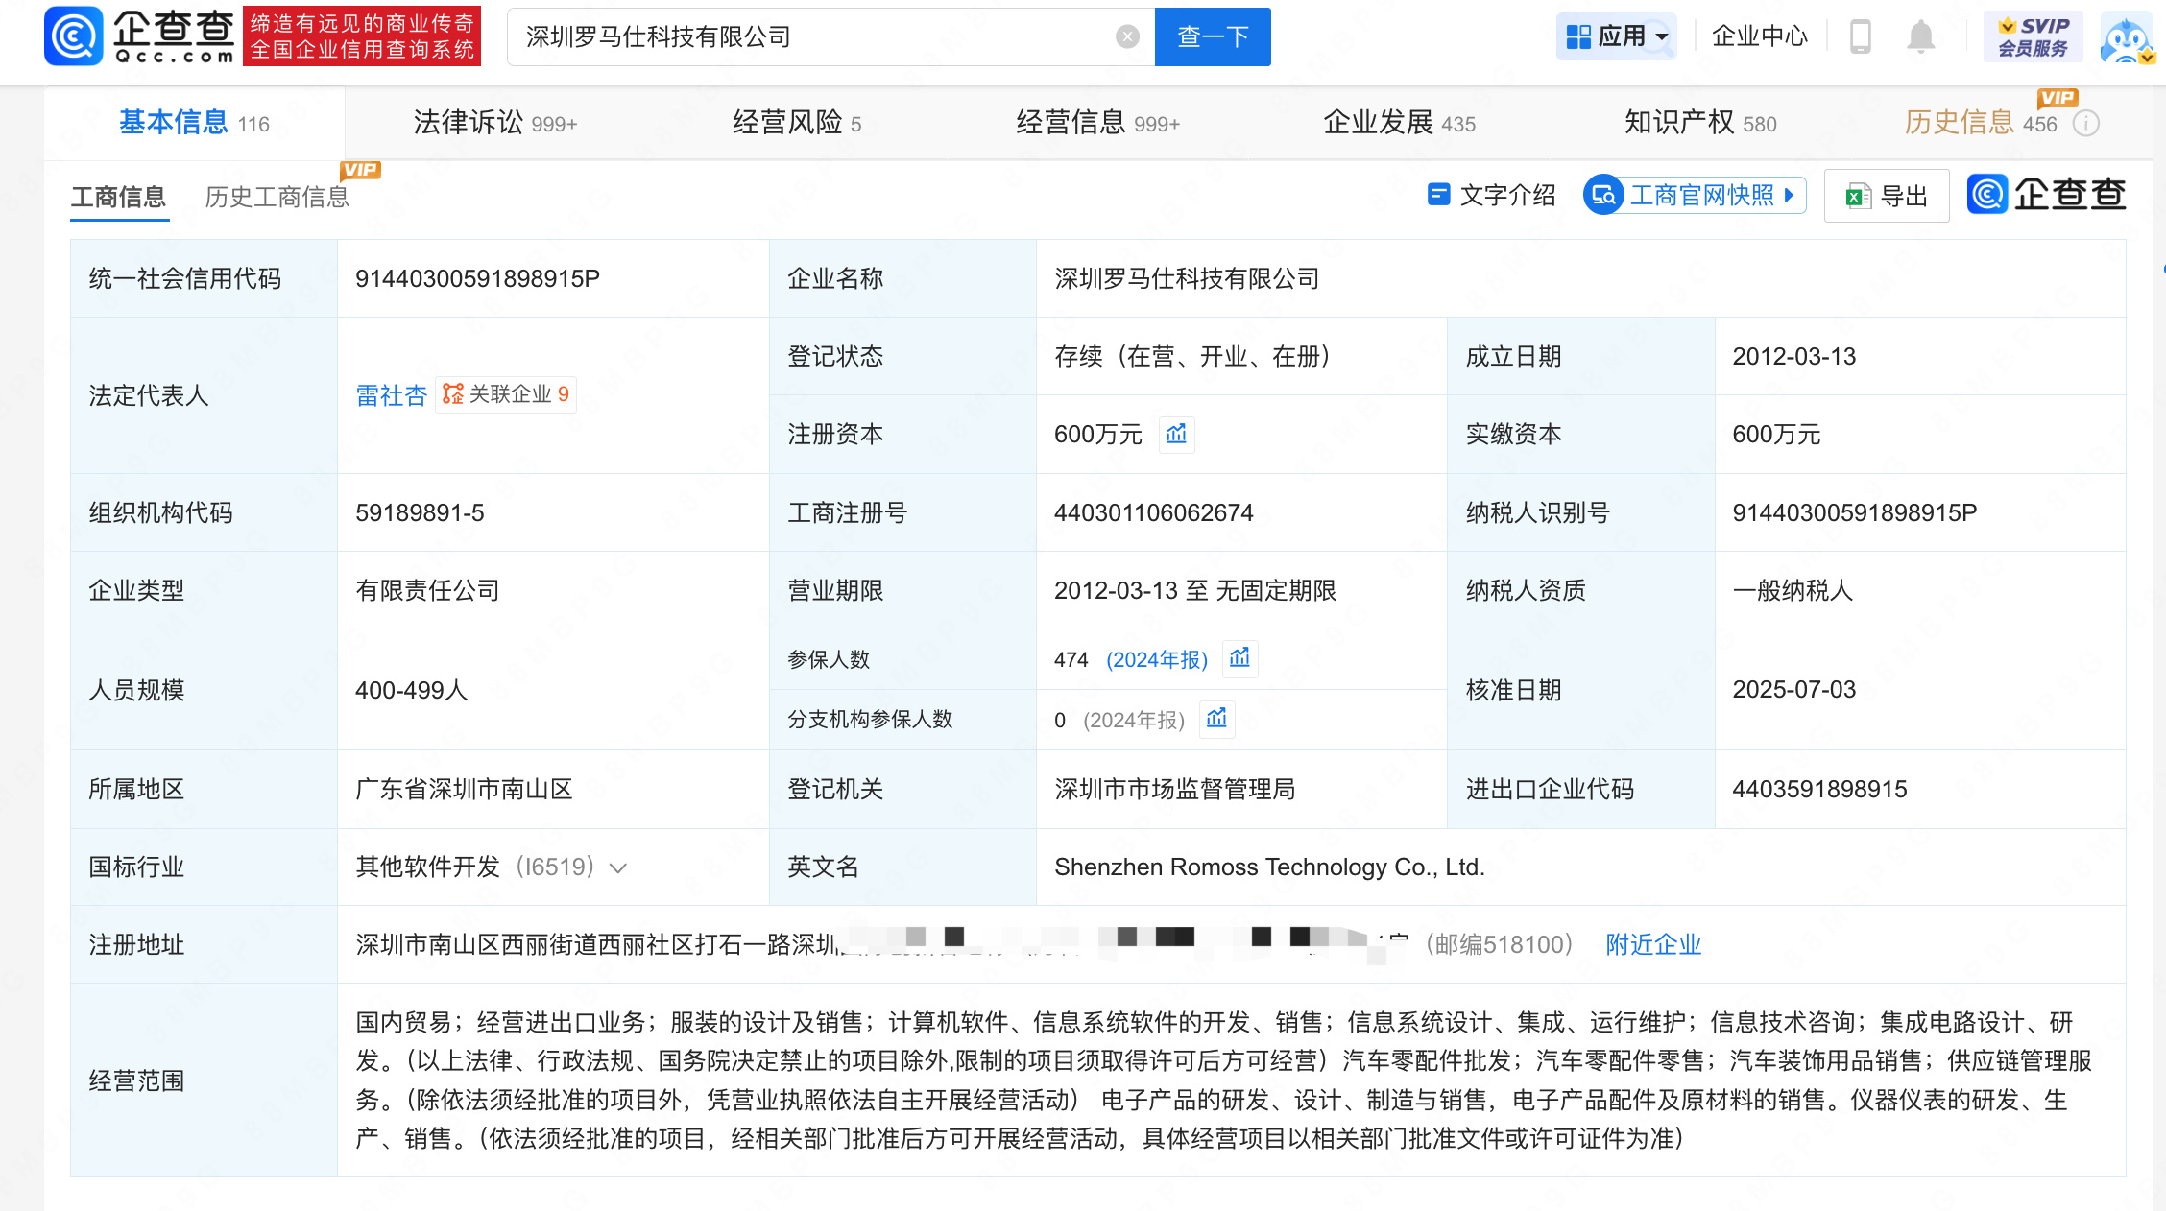2166x1211 pixels.
Task: Expand the 国标行业 其他软件开发 chevron
Action: 618,867
